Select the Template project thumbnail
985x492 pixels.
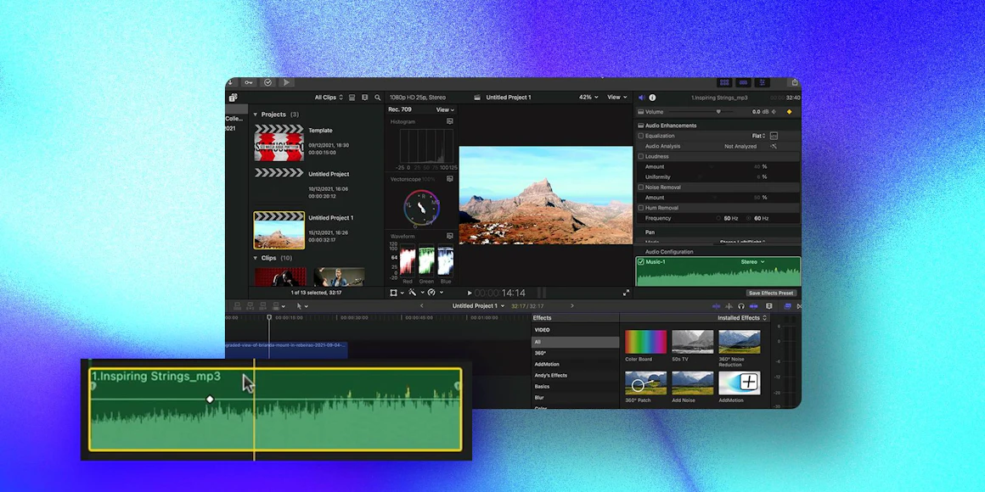(x=279, y=143)
